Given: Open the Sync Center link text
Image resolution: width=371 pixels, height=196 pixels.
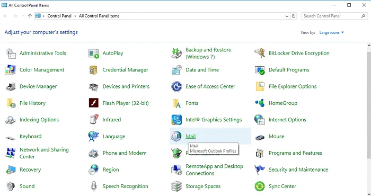Looking at the screenshot, I should [282, 186].
